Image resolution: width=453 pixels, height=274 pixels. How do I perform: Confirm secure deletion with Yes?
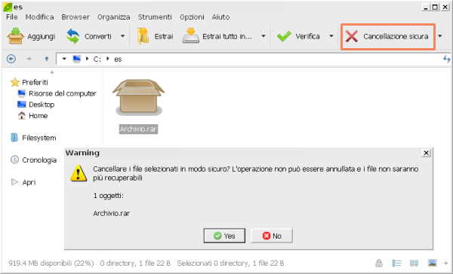[x=224, y=236]
